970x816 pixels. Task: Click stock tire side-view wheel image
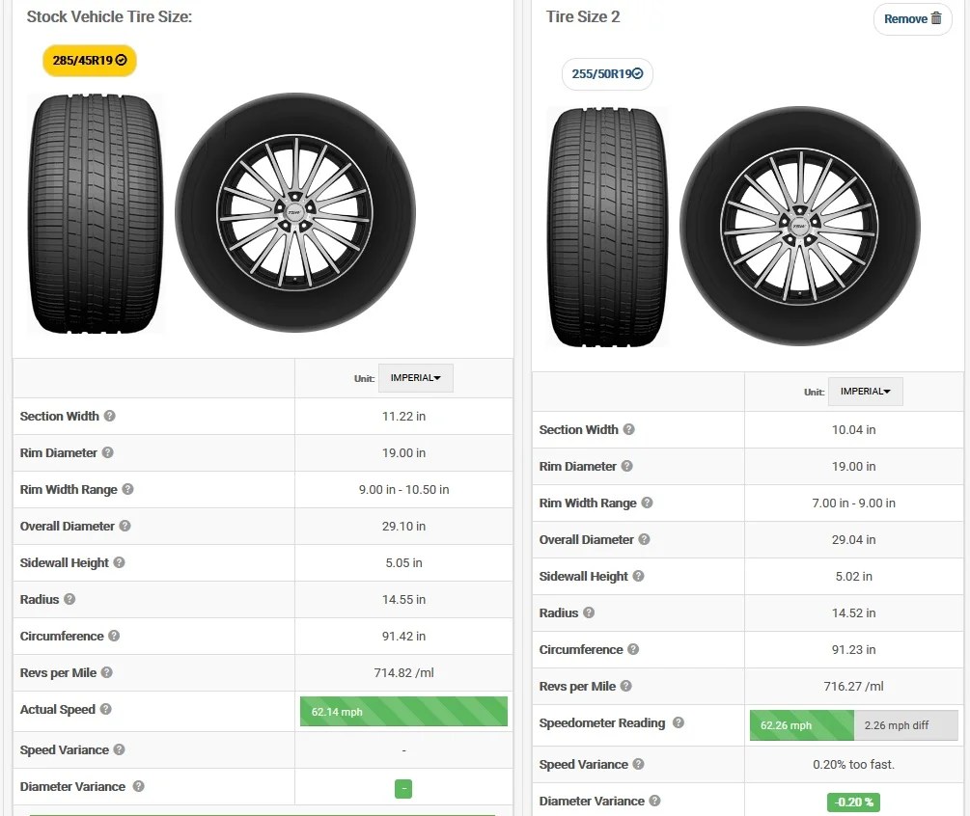click(x=295, y=212)
